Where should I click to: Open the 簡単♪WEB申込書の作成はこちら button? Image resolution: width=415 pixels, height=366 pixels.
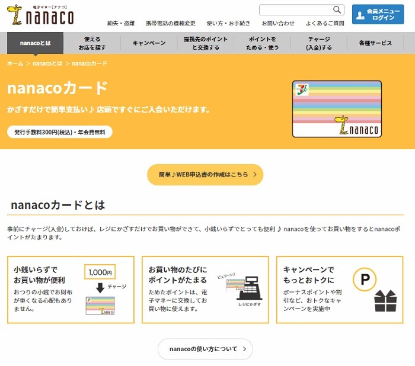coord(205,175)
